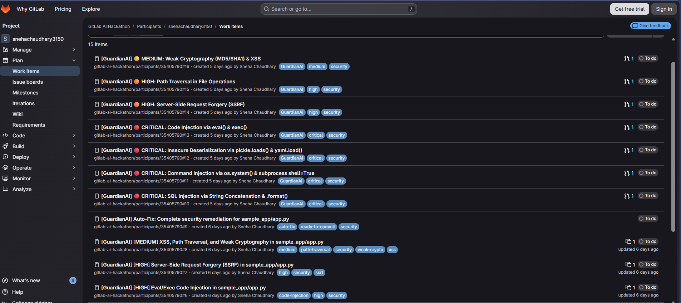Click merge request icon on Insecure Deserialization item
The width and height of the screenshot is (681, 303).
pos(627,150)
